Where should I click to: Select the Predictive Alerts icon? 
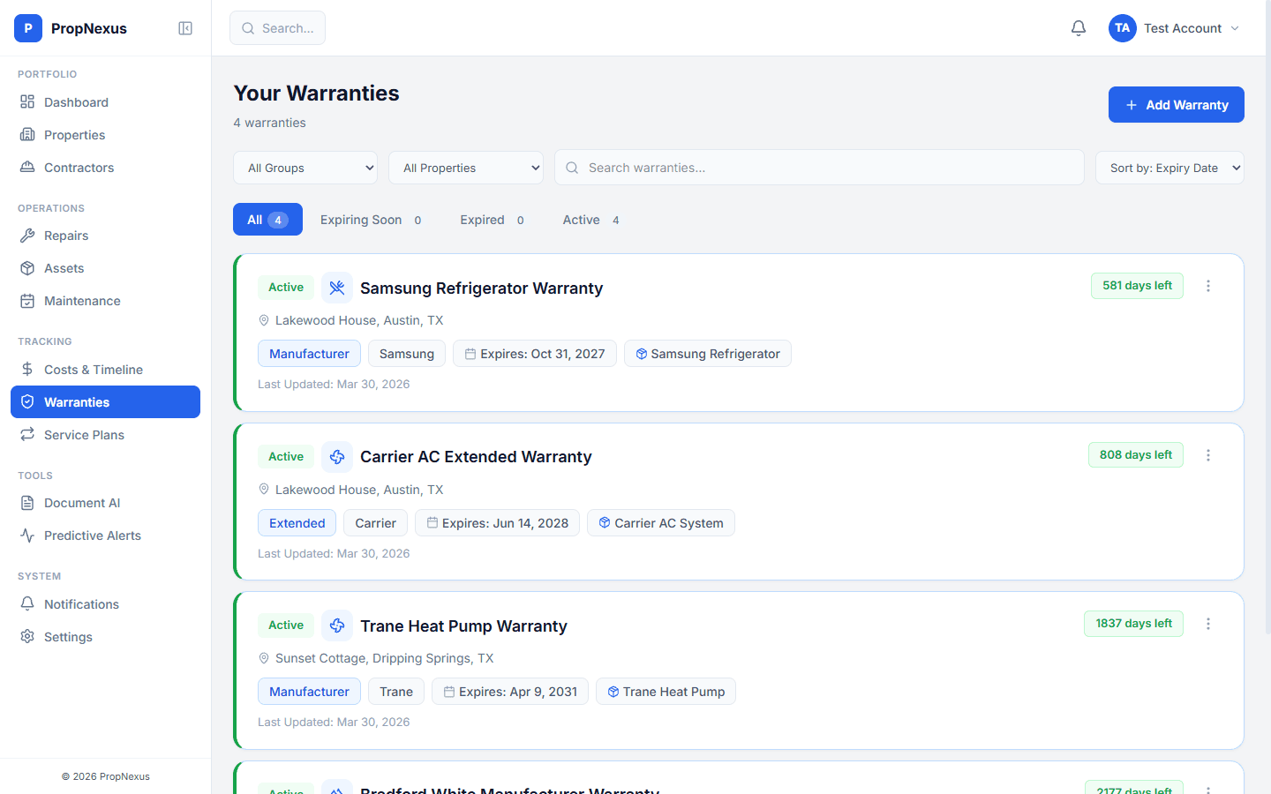(x=27, y=535)
